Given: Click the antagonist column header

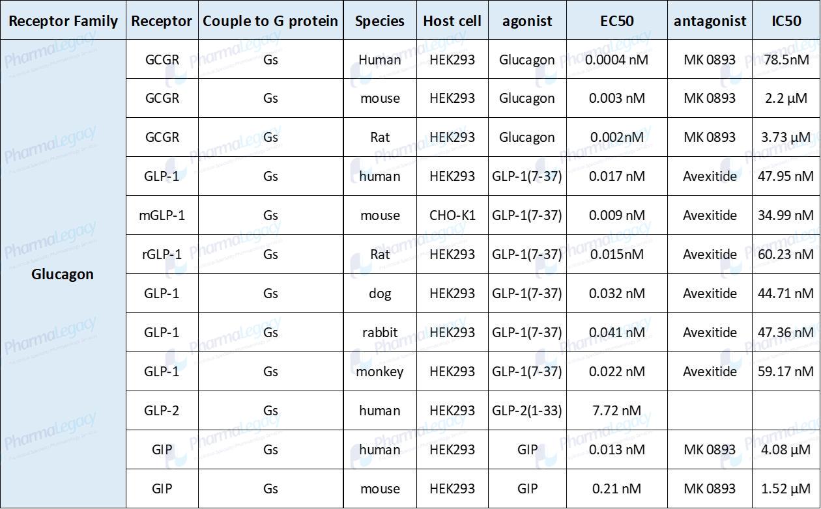Looking at the screenshot, I should pos(710,20).
